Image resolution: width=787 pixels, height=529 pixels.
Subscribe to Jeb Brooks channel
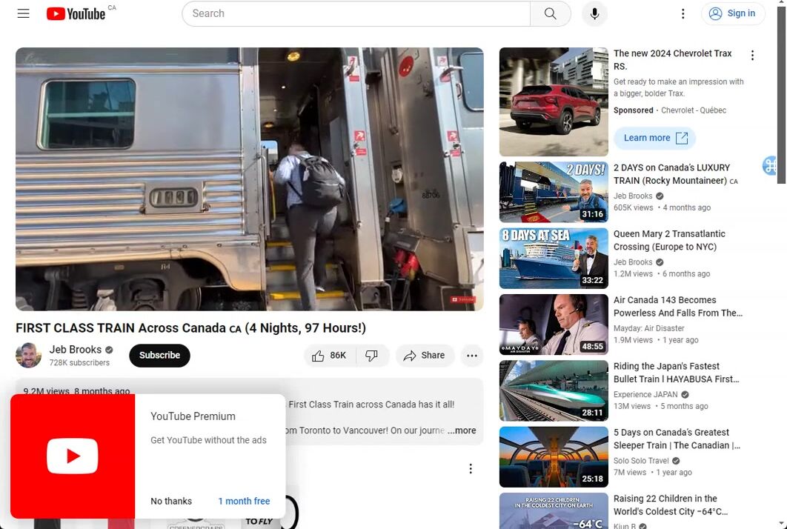[159, 356]
